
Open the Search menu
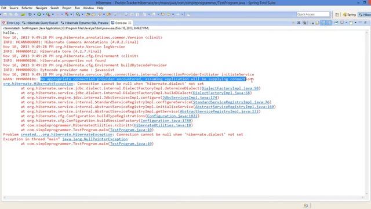(54, 8)
